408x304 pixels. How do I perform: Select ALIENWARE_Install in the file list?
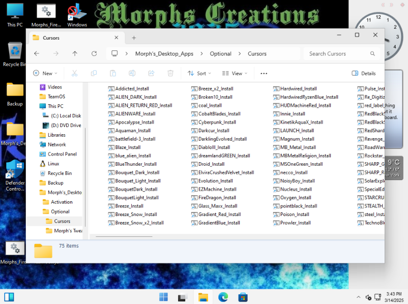click(132, 114)
